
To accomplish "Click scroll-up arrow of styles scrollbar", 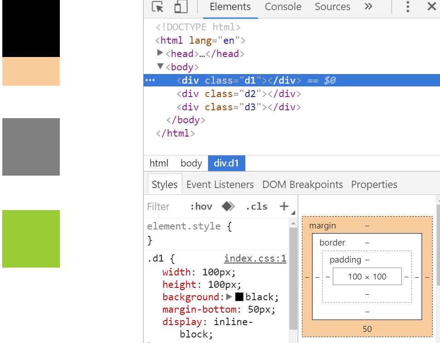I will (x=293, y=223).
